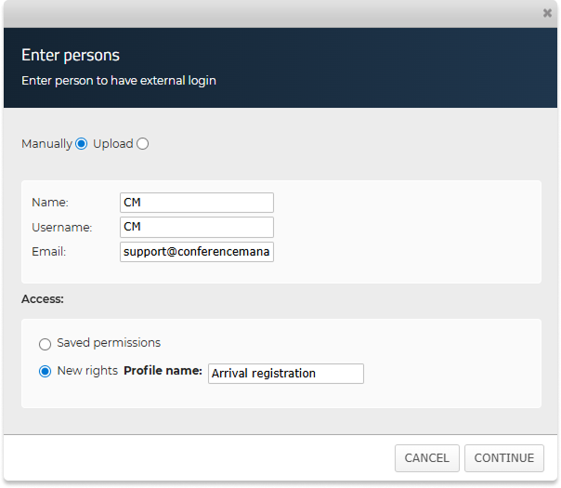Click the "Upload" label text
This screenshot has width=561, height=488.
(x=113, y=144)
